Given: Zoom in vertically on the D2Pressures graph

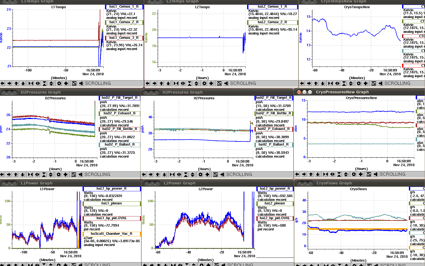Looking at the screenshot, I should 44,175.
